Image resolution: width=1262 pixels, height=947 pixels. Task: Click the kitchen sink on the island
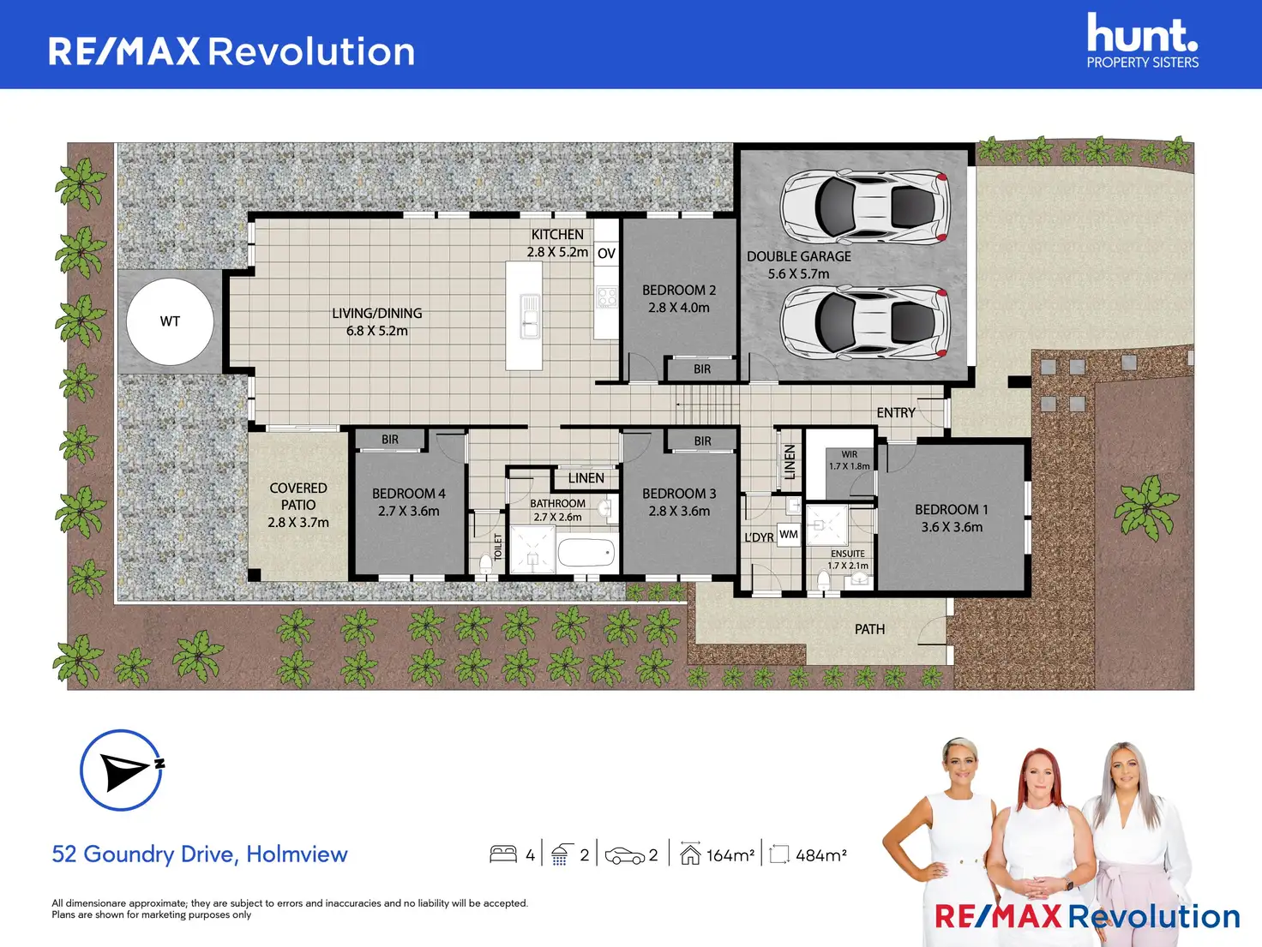[530, 315]
